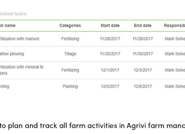Sort by the Start date column header
This screenshot has height=134, width=185.
pos(110,25)
